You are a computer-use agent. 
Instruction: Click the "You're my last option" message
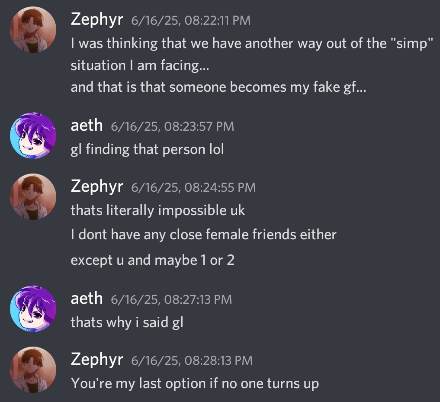(195, 383)
